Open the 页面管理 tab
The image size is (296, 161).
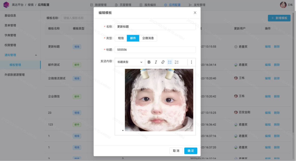[x=123, y=5]
